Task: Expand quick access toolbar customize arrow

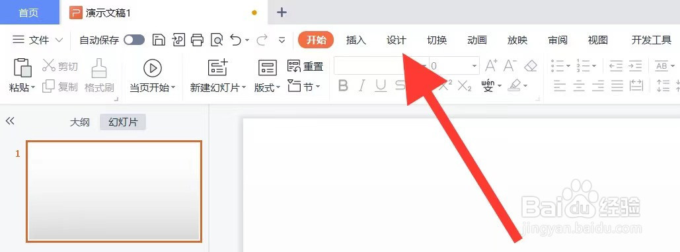Action: (282, 40)
